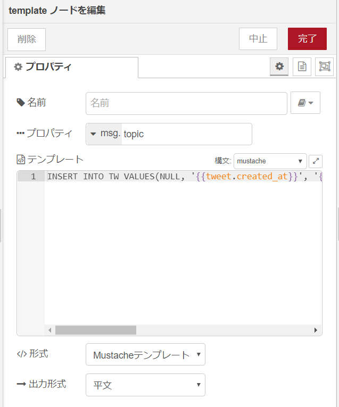Screen dimensions: 339x407
Task: Open node description document icon
Action: (x=302, y=67)
